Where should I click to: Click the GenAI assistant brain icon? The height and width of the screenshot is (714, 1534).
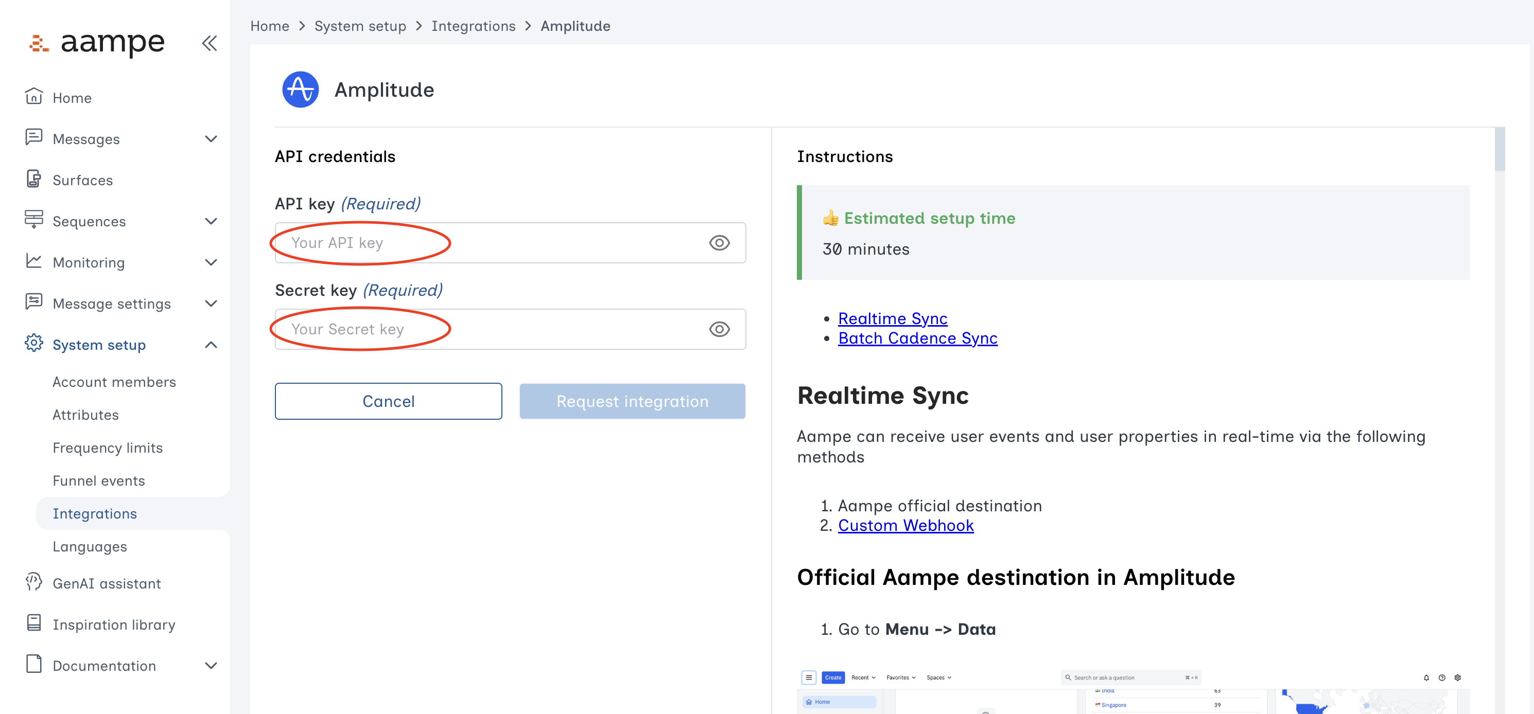[x=34, y=582]
